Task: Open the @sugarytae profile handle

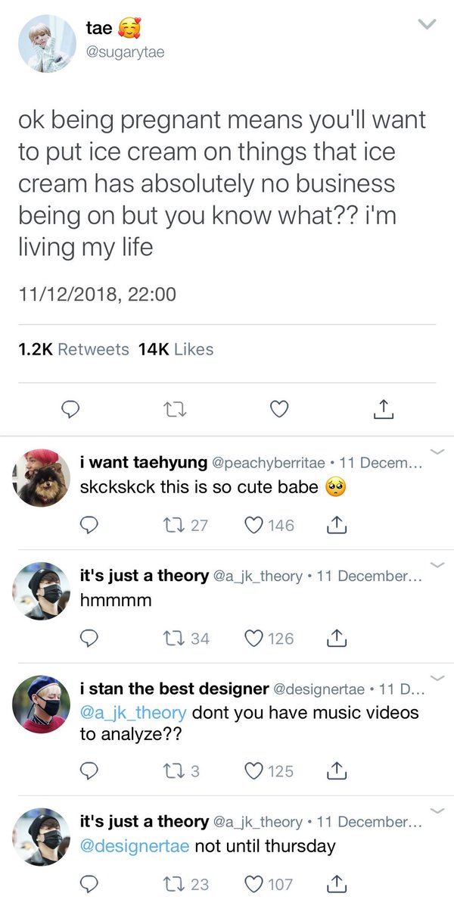Action: (x=124, y=52)
